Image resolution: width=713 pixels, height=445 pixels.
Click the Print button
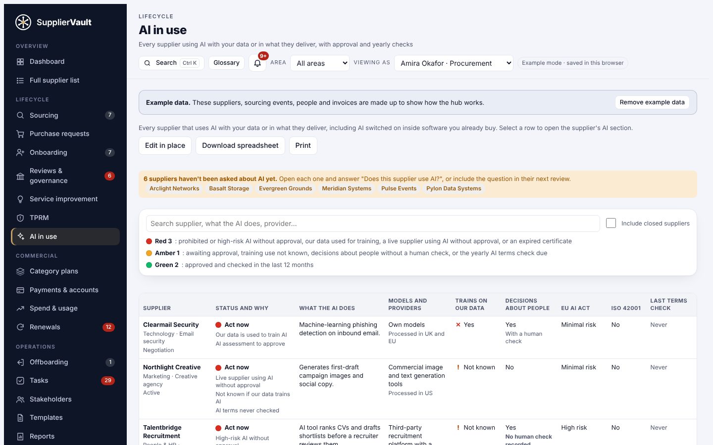[x=303, y=145]
